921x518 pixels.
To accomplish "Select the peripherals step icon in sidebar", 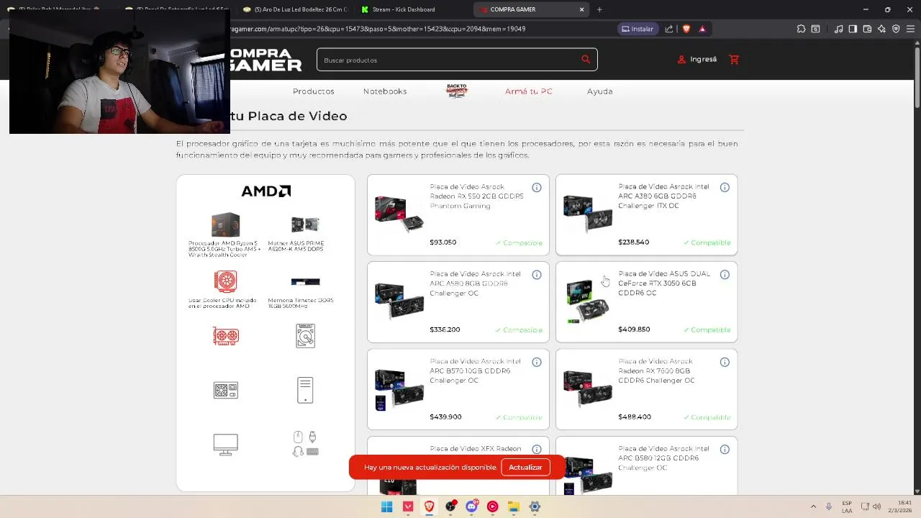I will click(305, 444).
